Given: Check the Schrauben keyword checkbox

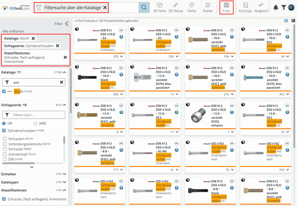Looking at the screenshot, I should coord(5,139).
